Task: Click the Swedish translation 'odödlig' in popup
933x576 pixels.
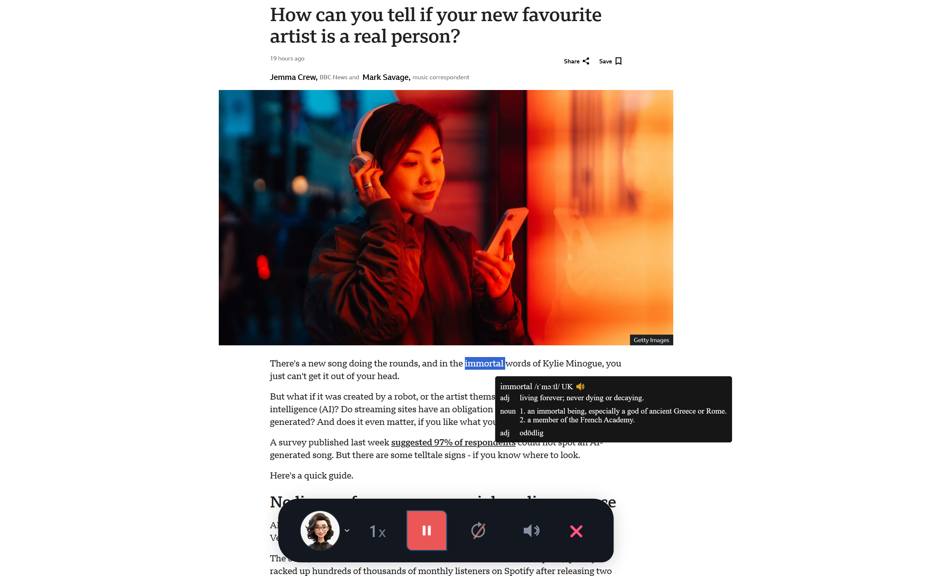Action: [x=531, y=433]
